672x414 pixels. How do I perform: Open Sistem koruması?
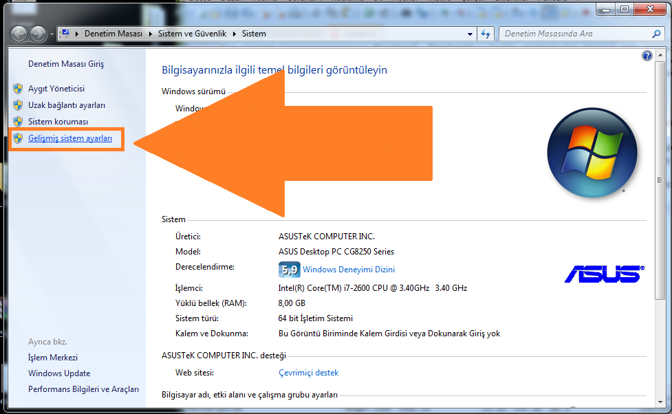(58, 122)
